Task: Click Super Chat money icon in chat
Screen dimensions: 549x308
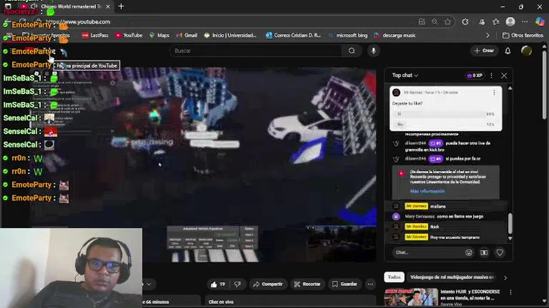Action: (484, 252)
